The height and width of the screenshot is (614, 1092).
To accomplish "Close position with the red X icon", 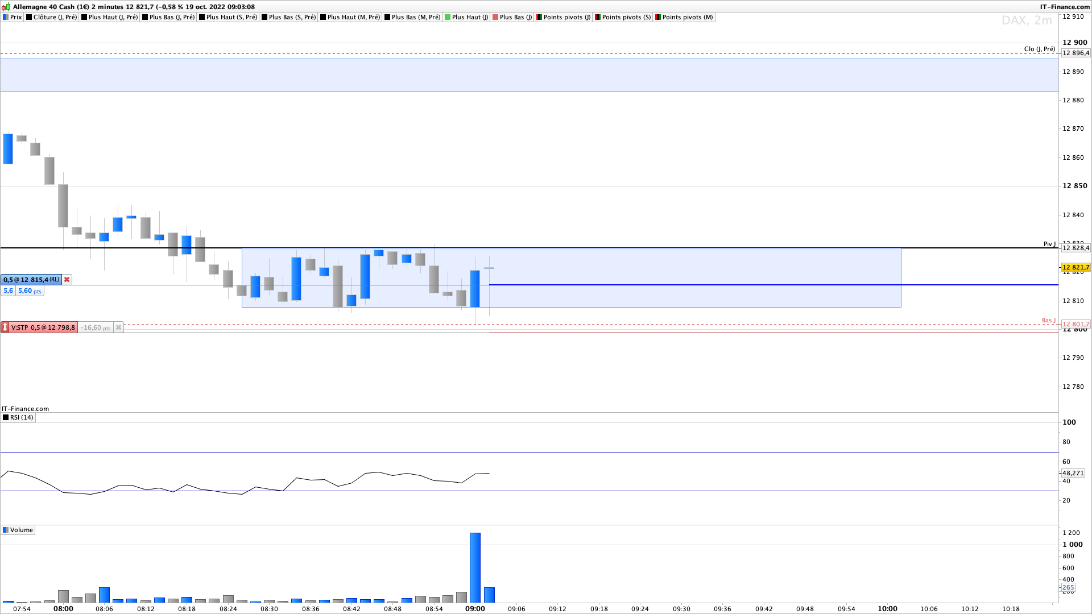I will tap(67, 280).
